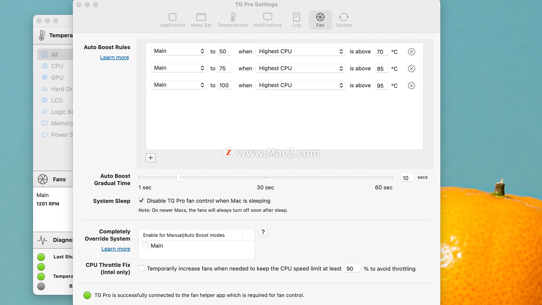Click the Auto Boost Gradual Time slider handle
The width and height of the screenshot is (542, 305).
pos(178,177)
